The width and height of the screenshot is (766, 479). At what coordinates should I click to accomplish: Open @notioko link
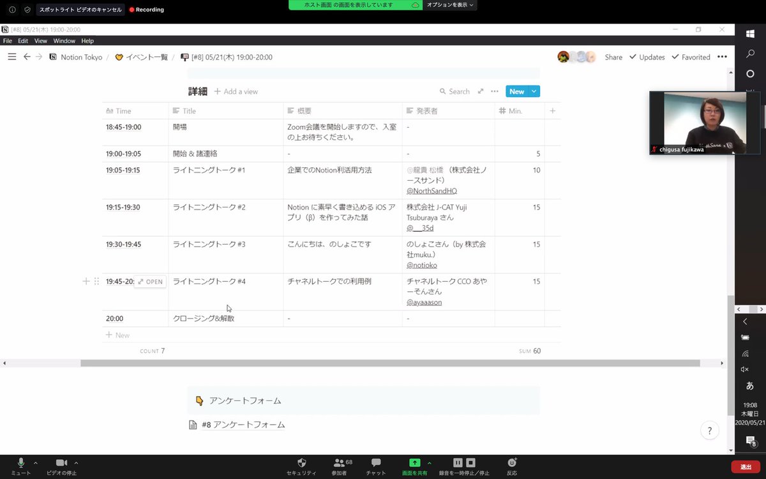coord(422,265)
